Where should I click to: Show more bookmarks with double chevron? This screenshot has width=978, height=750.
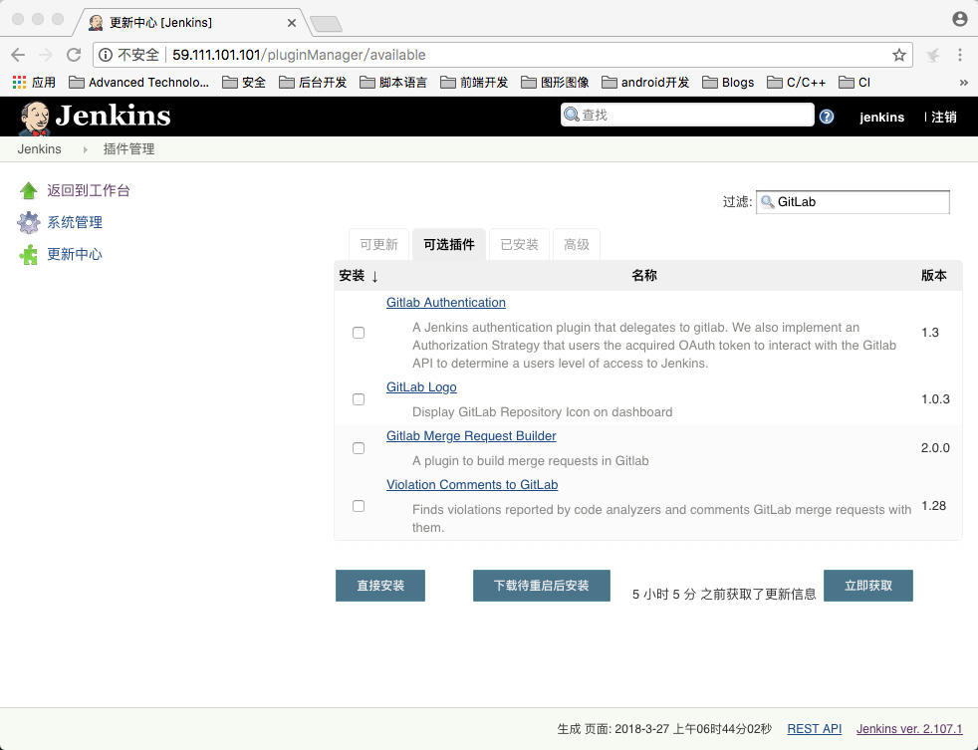point(964,83)
